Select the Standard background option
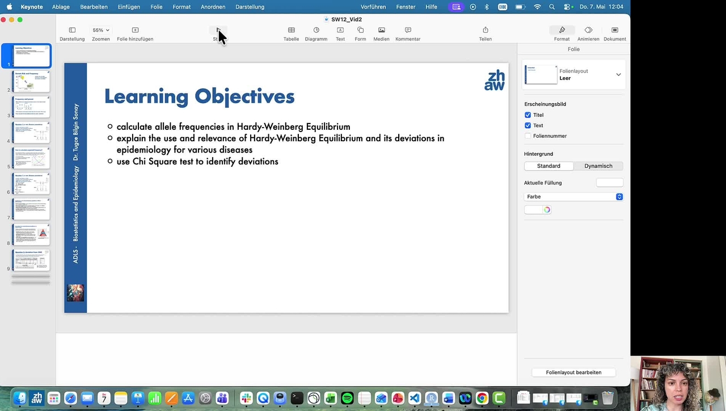 [x=548, y=166]
